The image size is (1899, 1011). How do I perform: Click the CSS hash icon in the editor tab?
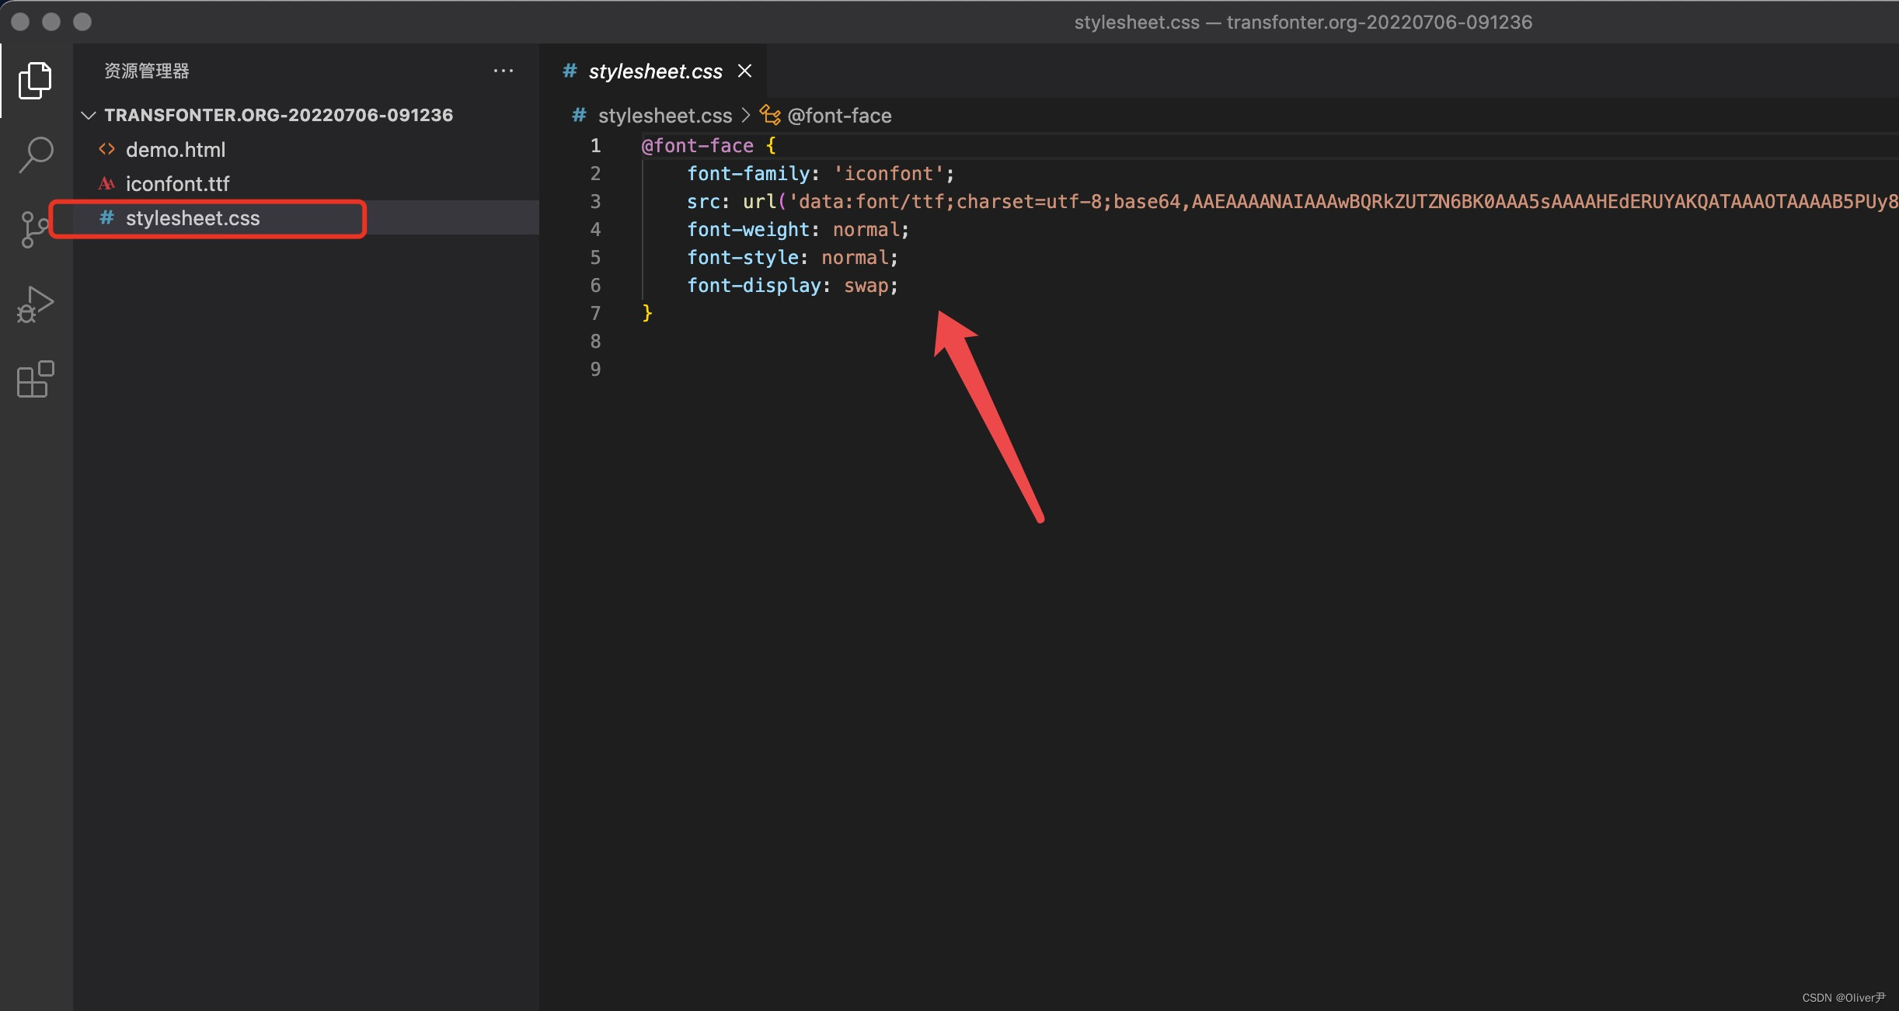coord(570,71)
